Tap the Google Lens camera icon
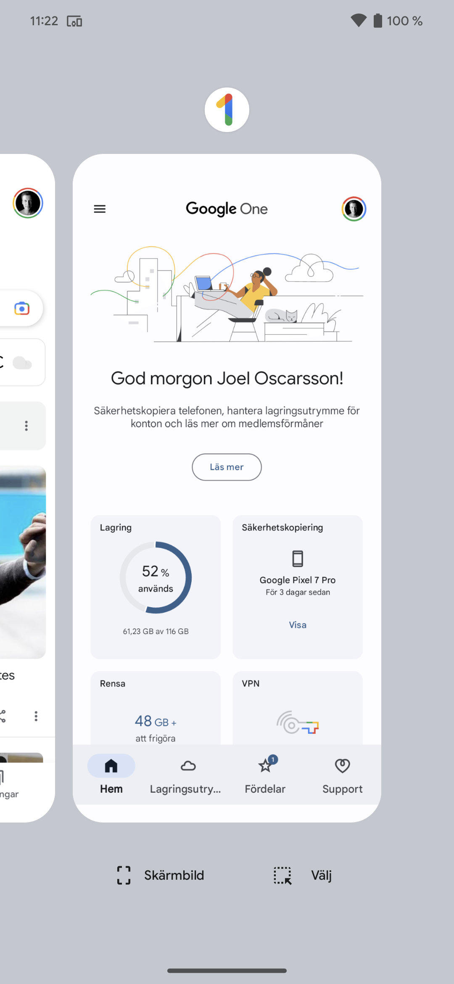Image resolution: width=454 pixels, height=984 pixels. click(x=22, y=308)
